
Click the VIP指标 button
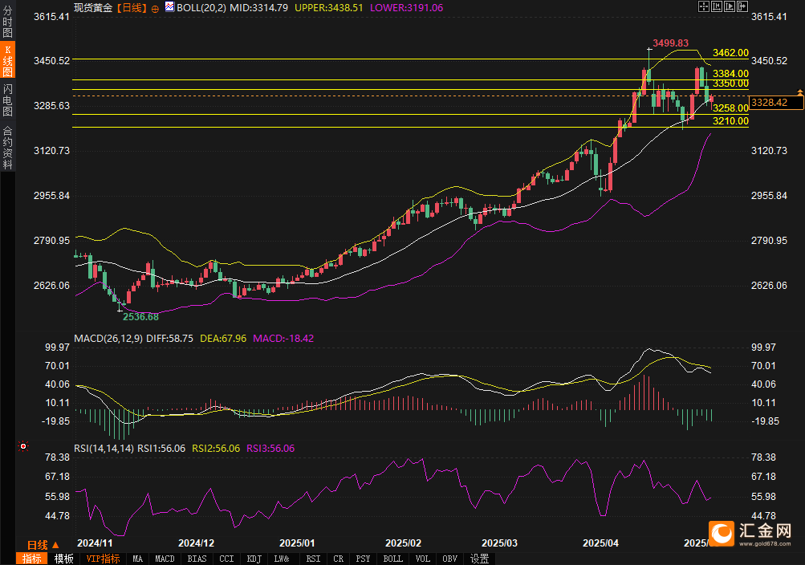click(x=103, y=559)
